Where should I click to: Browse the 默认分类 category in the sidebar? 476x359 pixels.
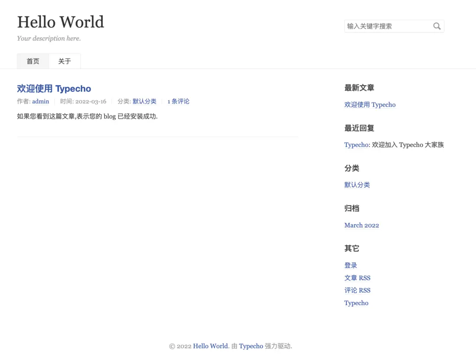tap(357, 185)
